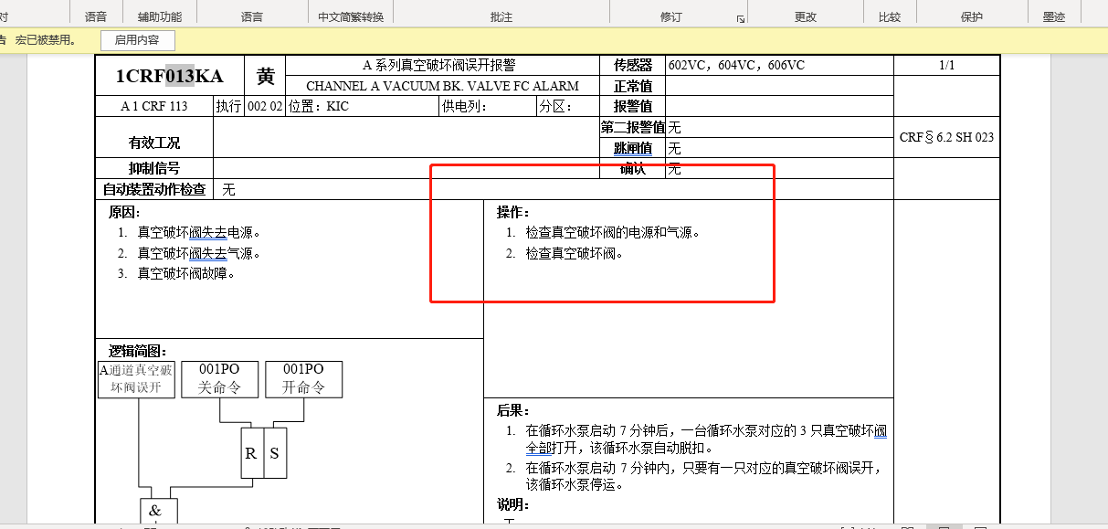Click the S box in logic diagram
This screenshot has height=529, width=1108.
click(275, 453)
